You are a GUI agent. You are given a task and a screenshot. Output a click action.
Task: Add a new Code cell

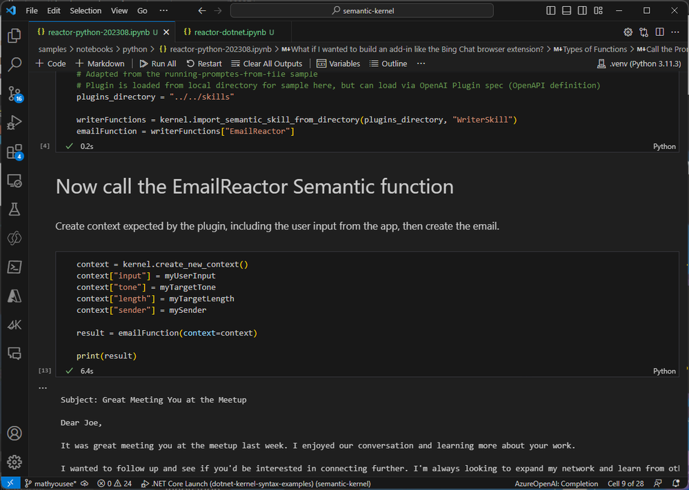50,63
